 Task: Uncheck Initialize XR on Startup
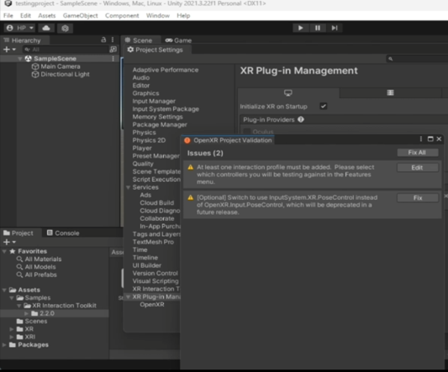click(323, 106)
